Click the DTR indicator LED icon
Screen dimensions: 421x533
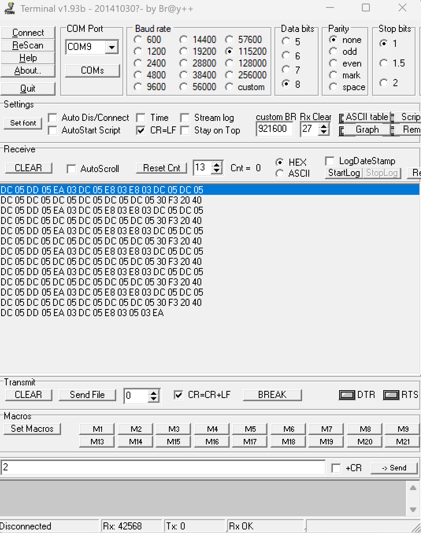pyautogui.click(x=347, y=395)
